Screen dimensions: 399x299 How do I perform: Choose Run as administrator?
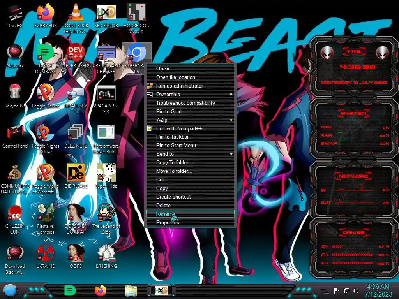[190, 86]
